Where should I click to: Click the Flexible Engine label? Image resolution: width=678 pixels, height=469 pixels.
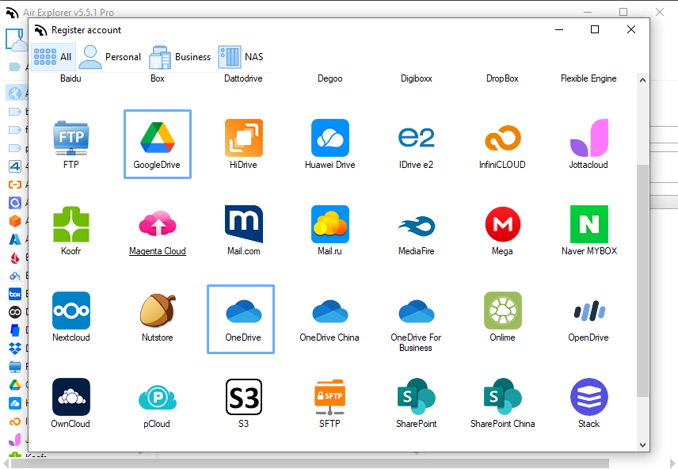click(588, 78)
